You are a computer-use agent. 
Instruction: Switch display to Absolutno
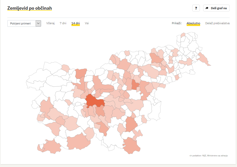[x=193, y=23]
